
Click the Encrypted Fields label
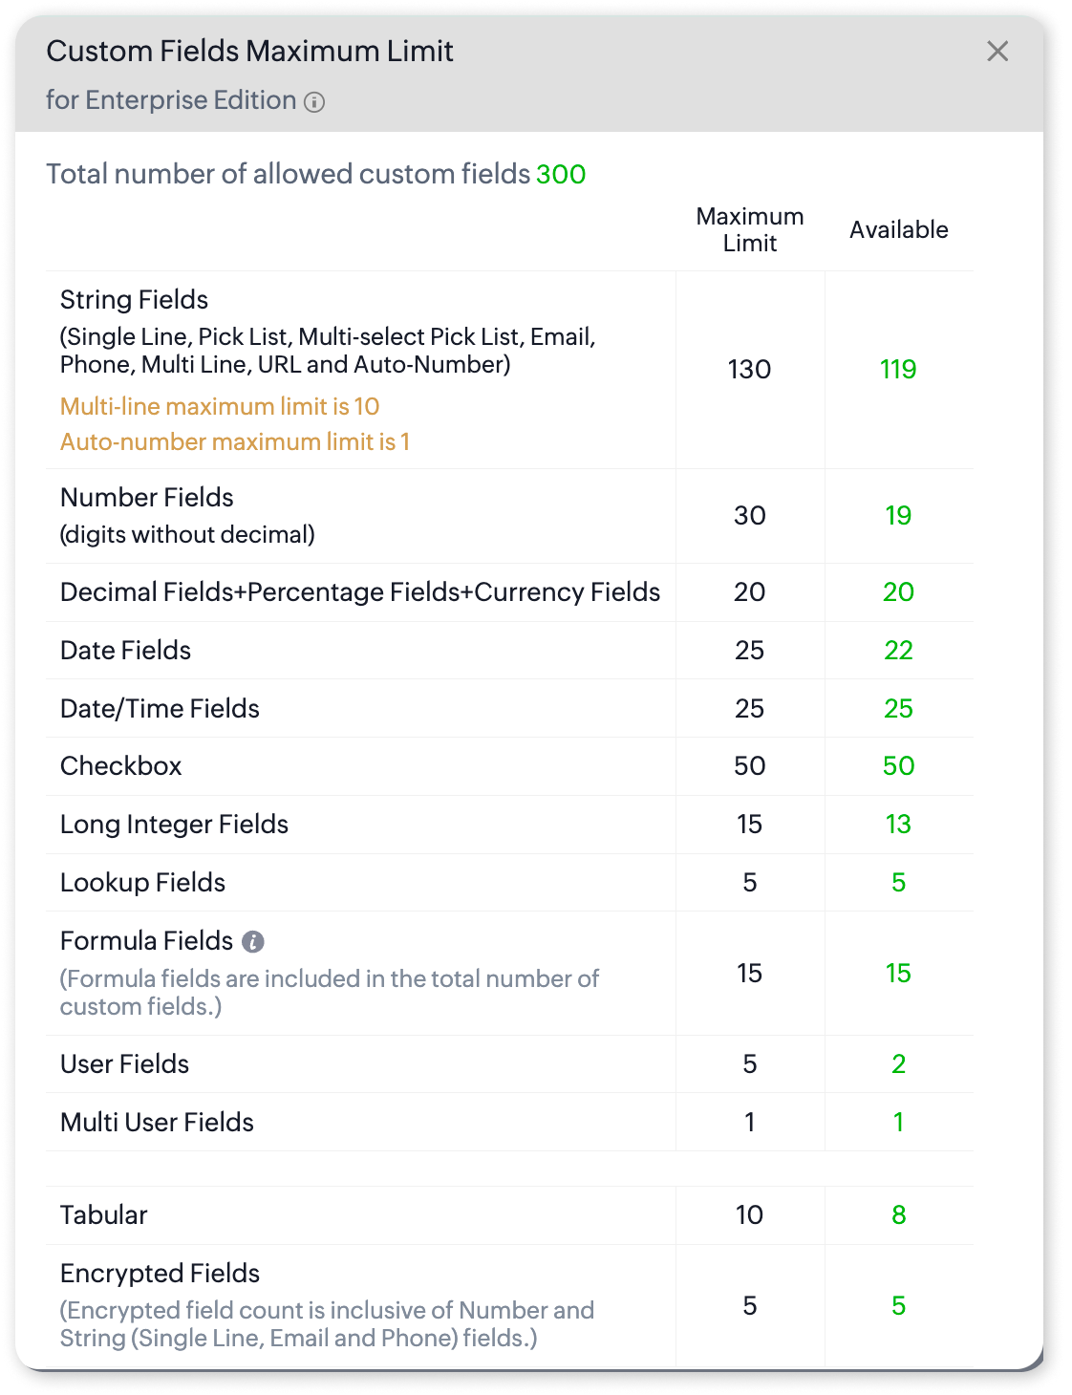click(161, 1274)
